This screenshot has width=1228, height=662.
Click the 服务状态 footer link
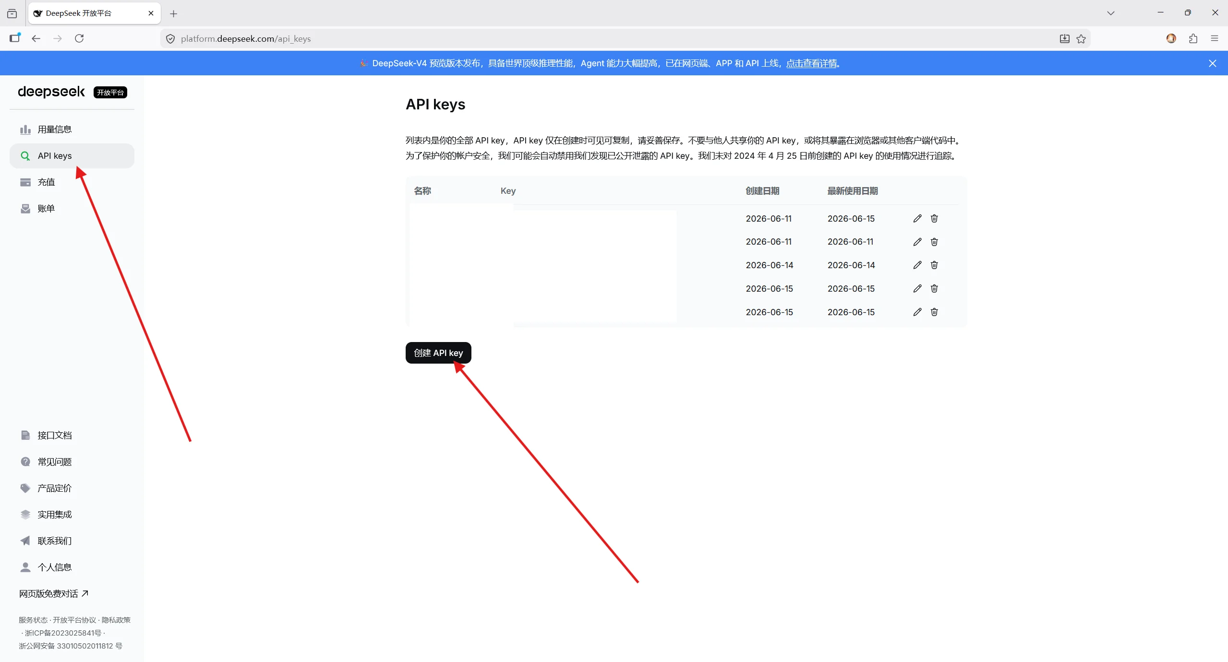pyautogui.click(x=33, y=620)
